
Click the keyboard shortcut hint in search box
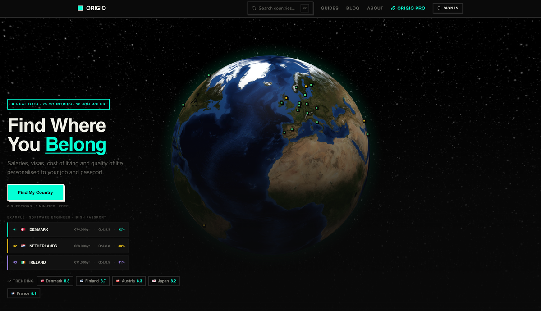(305, 8)
